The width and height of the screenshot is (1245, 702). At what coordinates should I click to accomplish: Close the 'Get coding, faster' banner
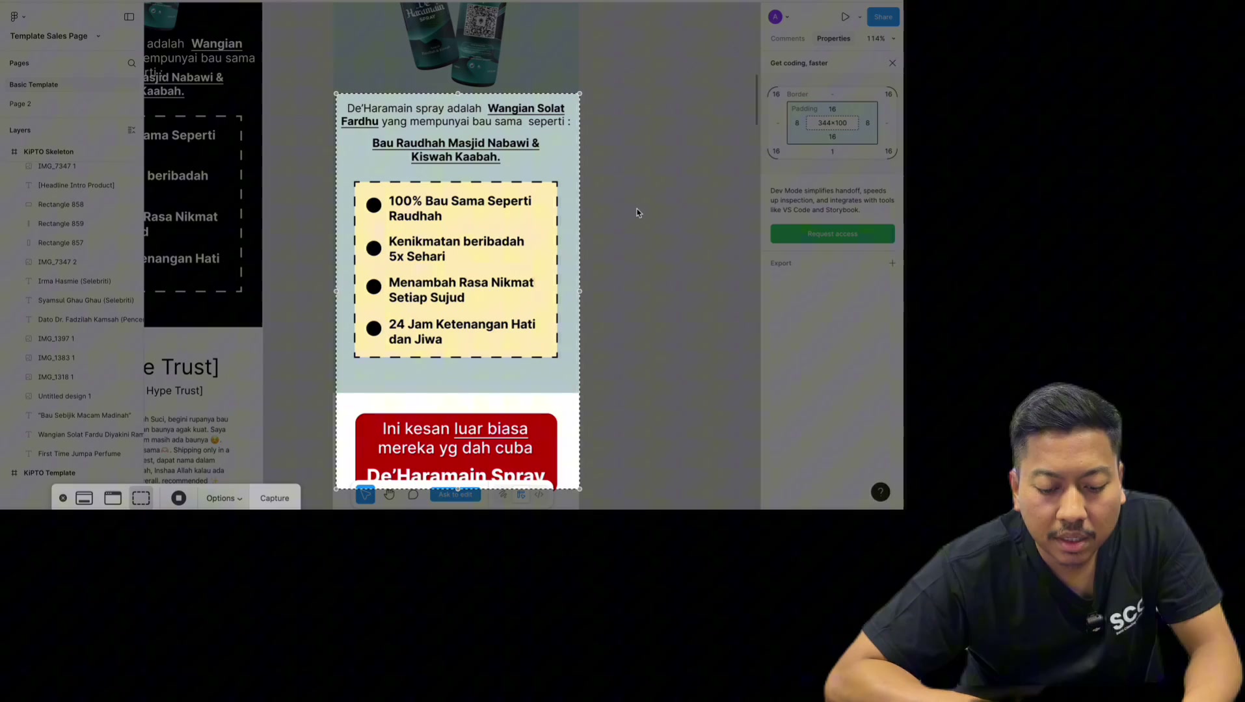[892, 63]
